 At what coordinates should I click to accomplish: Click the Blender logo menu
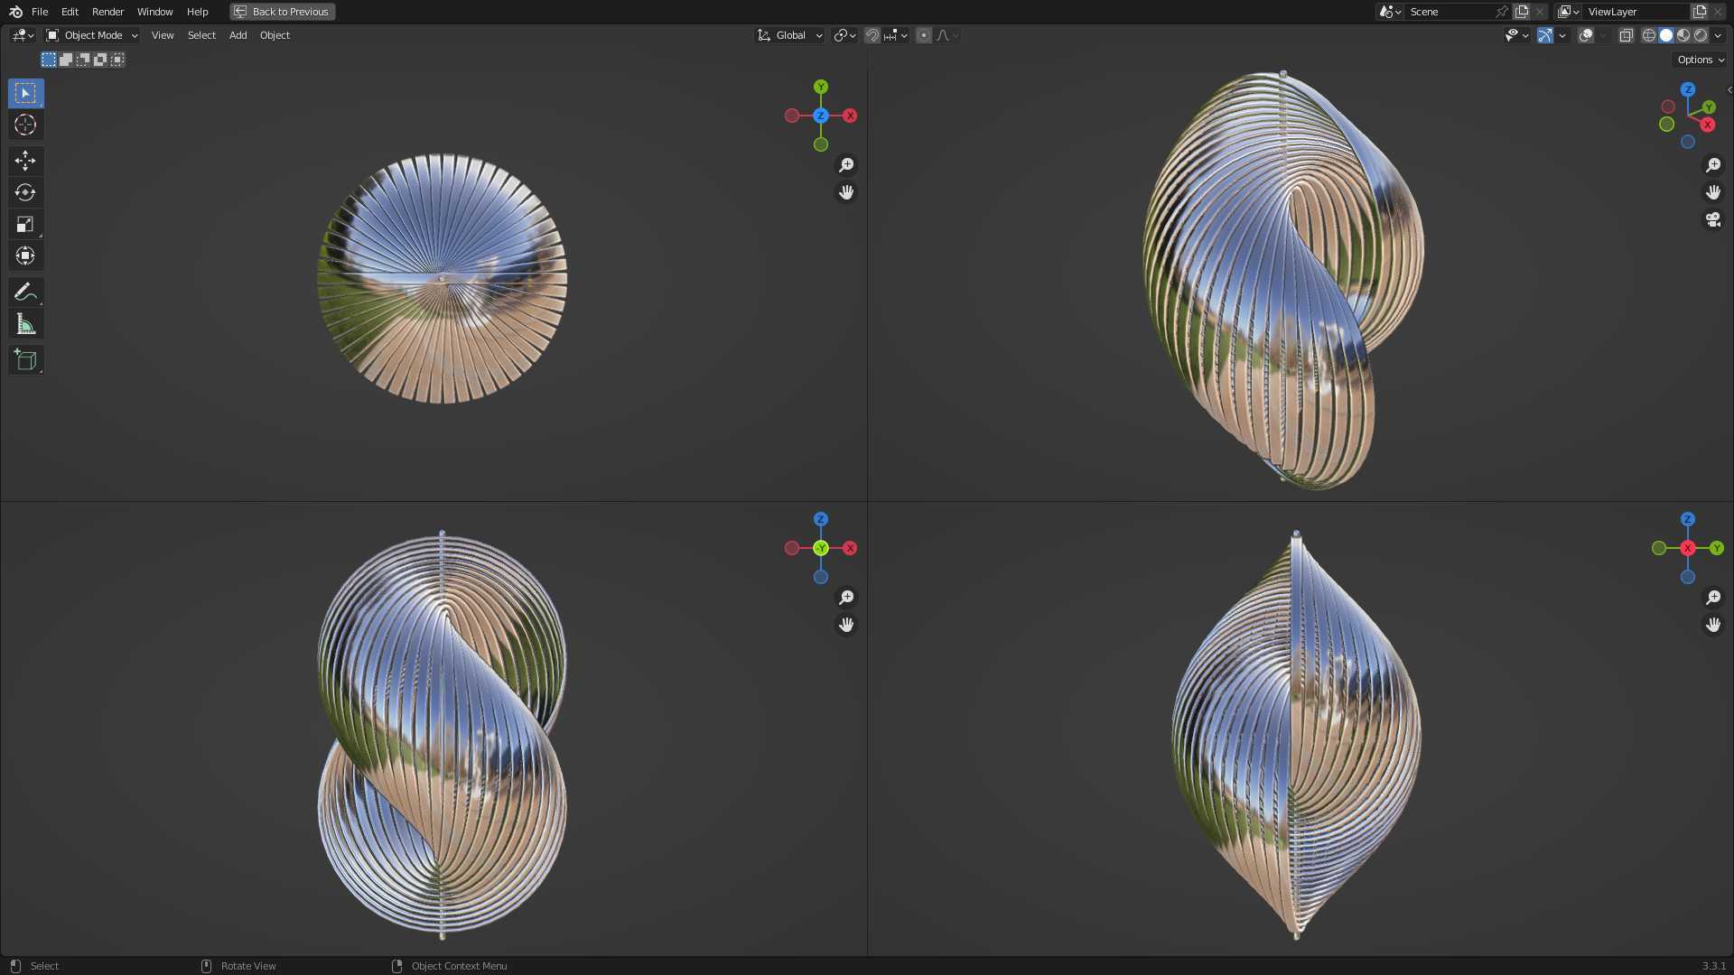(x=15, y=12)
